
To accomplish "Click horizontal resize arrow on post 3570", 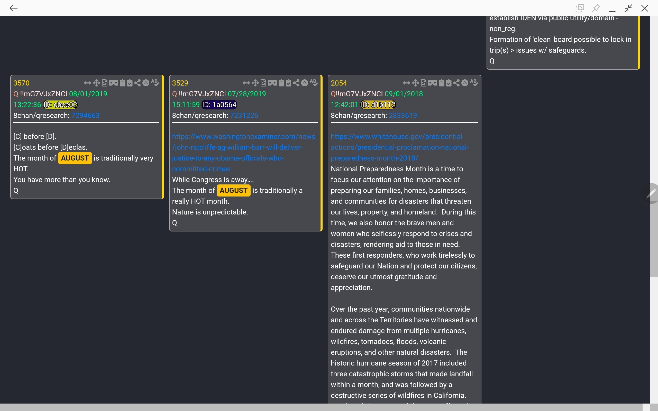I will [x=87, y=83].
